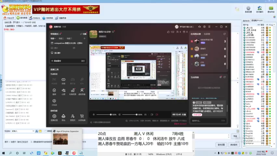Click the likes count 132 icon

pyautogui.click(x=168, y=32)
